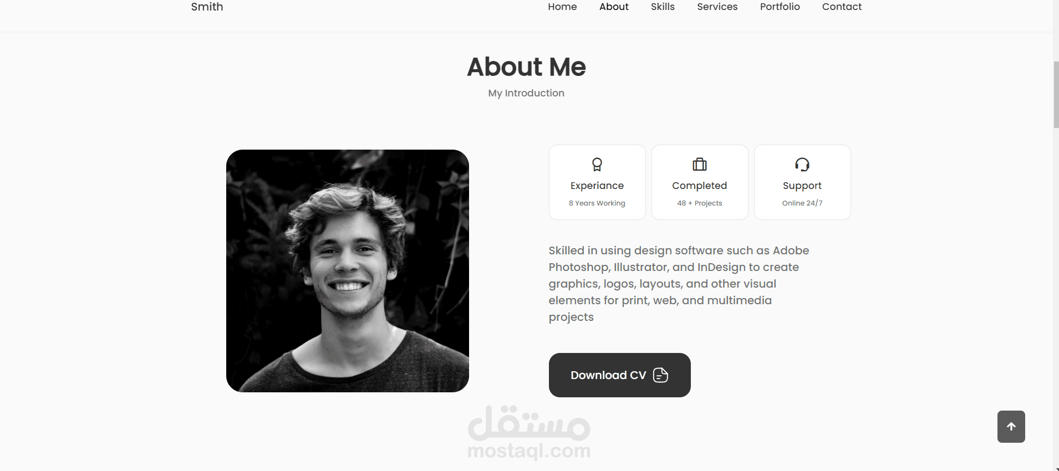This screenshot has height=471, width=1059.
Task: Select the Experiance 8 Years Working card
Action: pos(597,182)
